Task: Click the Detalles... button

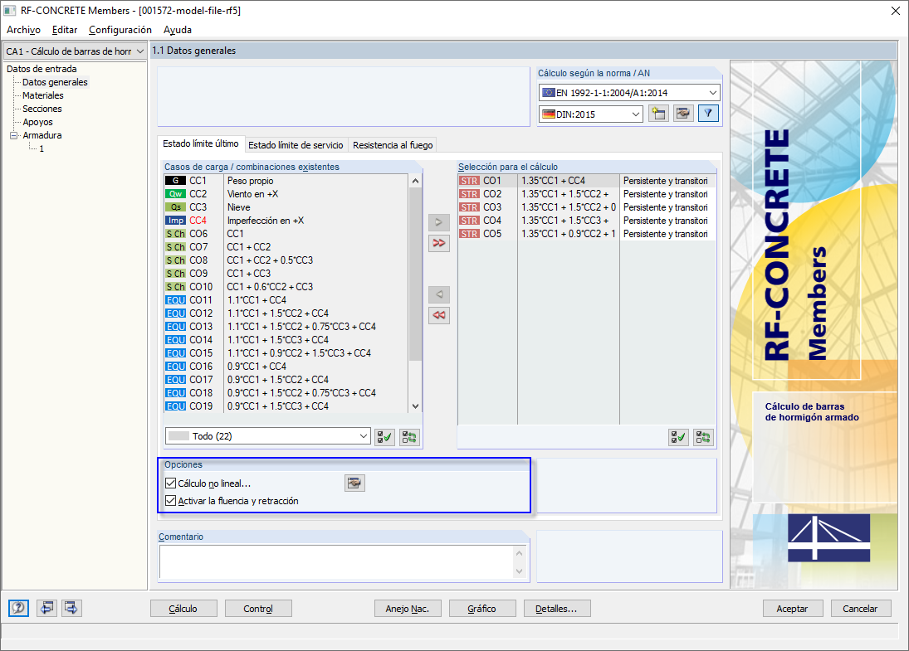Action: pyautogui.click(x=556, y=609)
